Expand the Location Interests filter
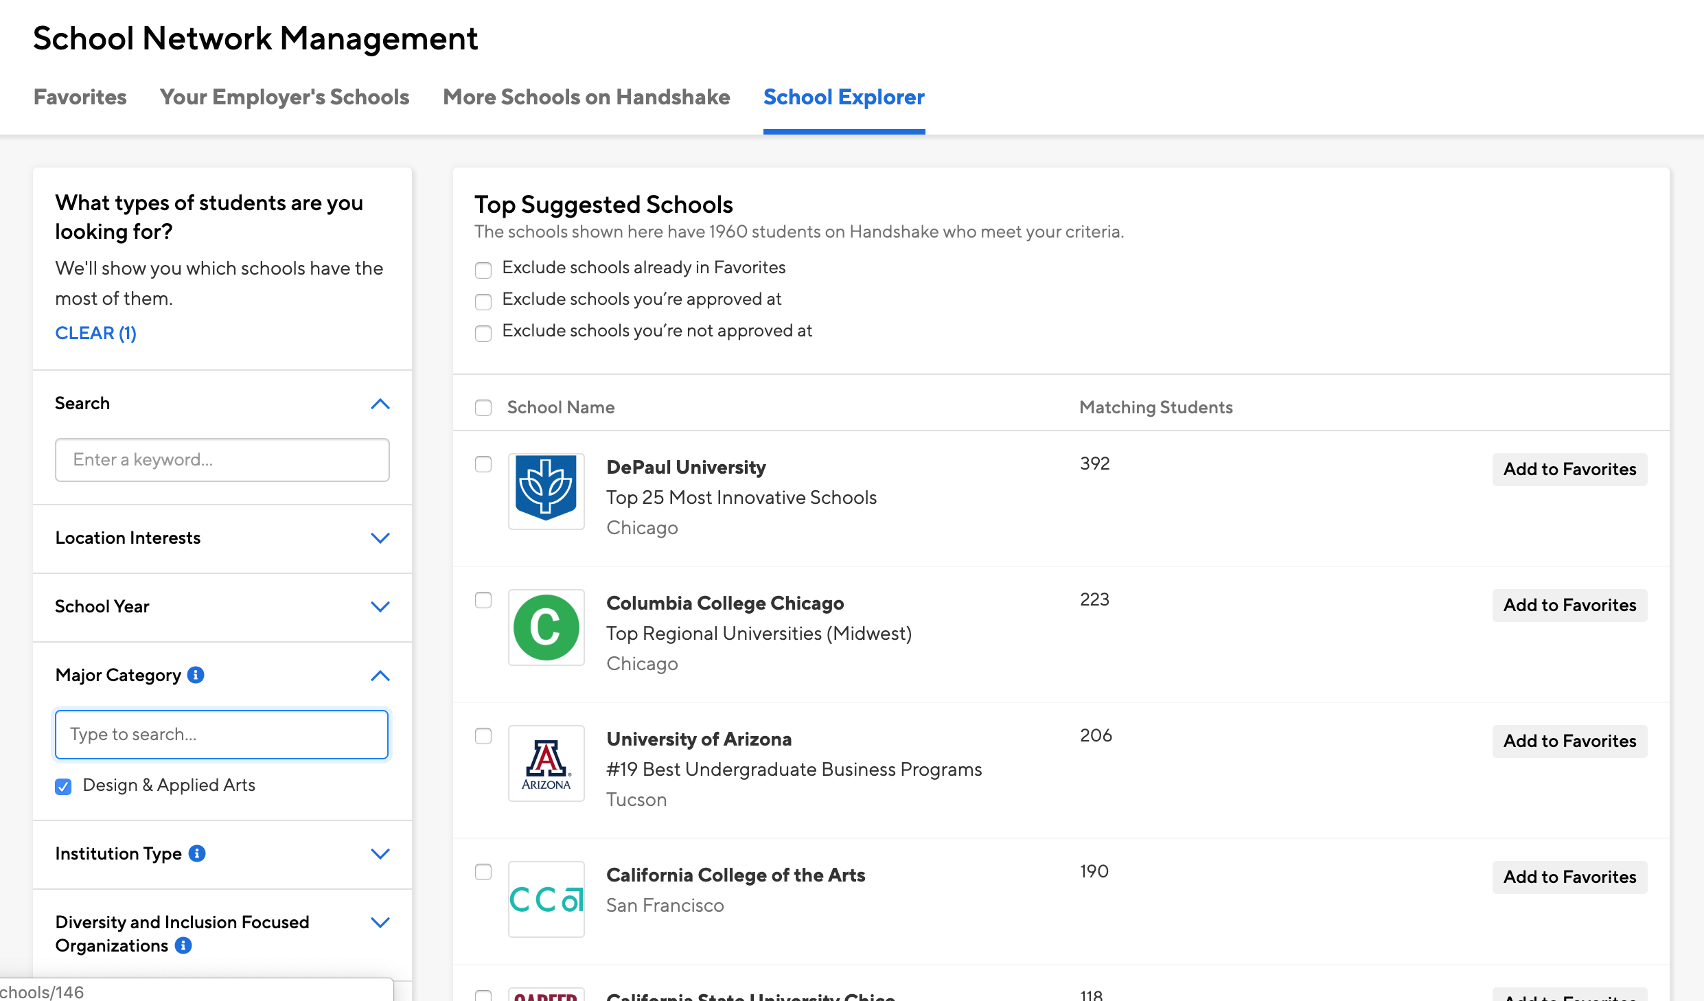Image resolution: width=1704 pixels, height=1001 pixels. [x=380, y=538]
